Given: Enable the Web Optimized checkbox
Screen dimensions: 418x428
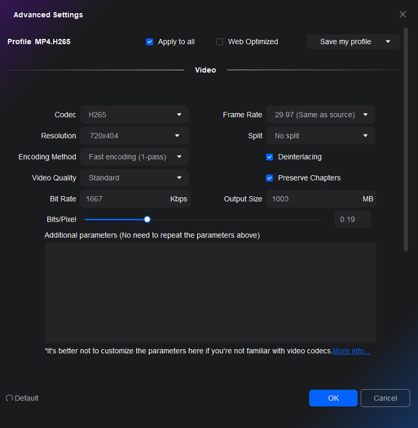Looking at the screenshot, I should 220,42.
